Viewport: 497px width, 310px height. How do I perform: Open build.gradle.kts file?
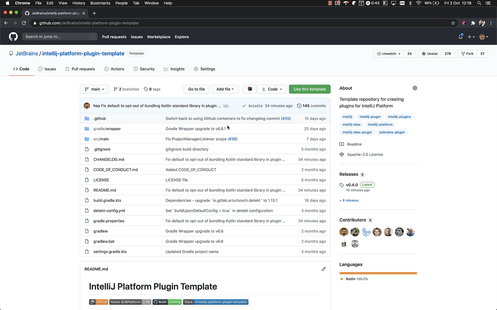pos(107,200)
